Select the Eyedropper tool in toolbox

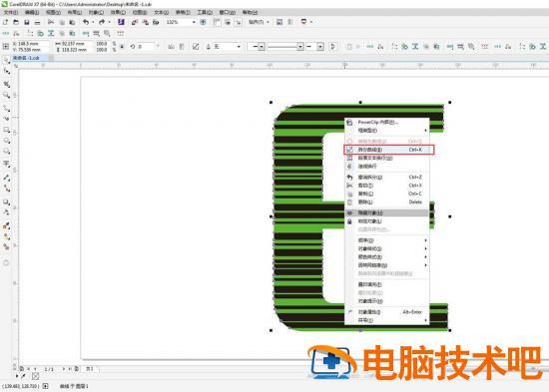[x=6, y=225]
